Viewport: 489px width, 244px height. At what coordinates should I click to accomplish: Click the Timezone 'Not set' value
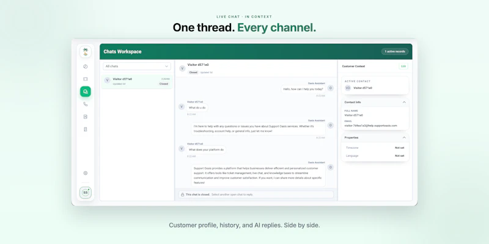click(400, 148)
